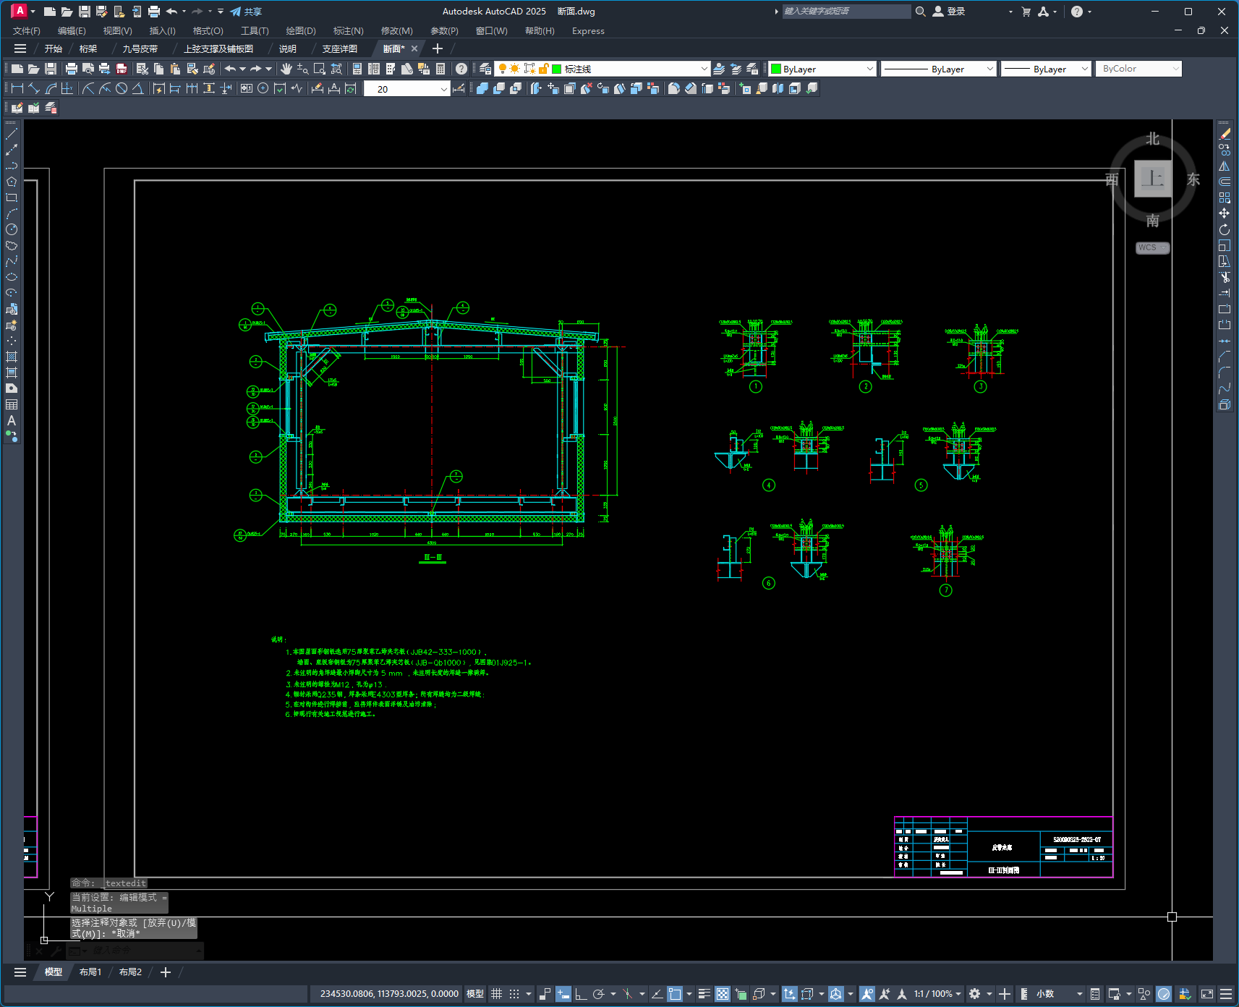The image size is (1239, 1007).
Task: Select the Center Mark tool
Action: click(263, 88)
